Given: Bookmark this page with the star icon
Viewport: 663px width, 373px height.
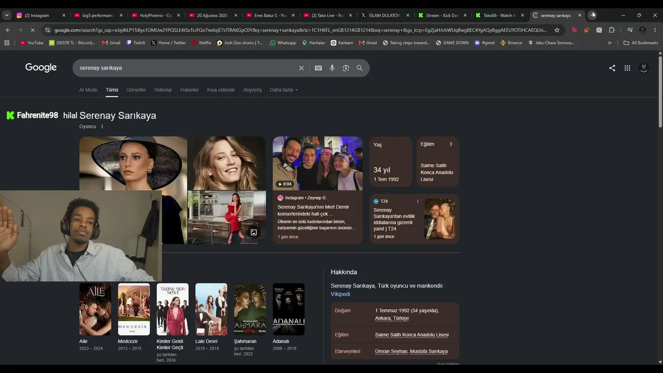Looking at the screenshot, I should click(x=557, y=30).
